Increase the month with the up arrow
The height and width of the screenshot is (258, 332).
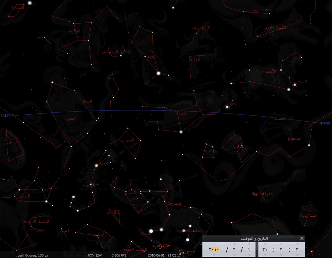tap(234, 244)
